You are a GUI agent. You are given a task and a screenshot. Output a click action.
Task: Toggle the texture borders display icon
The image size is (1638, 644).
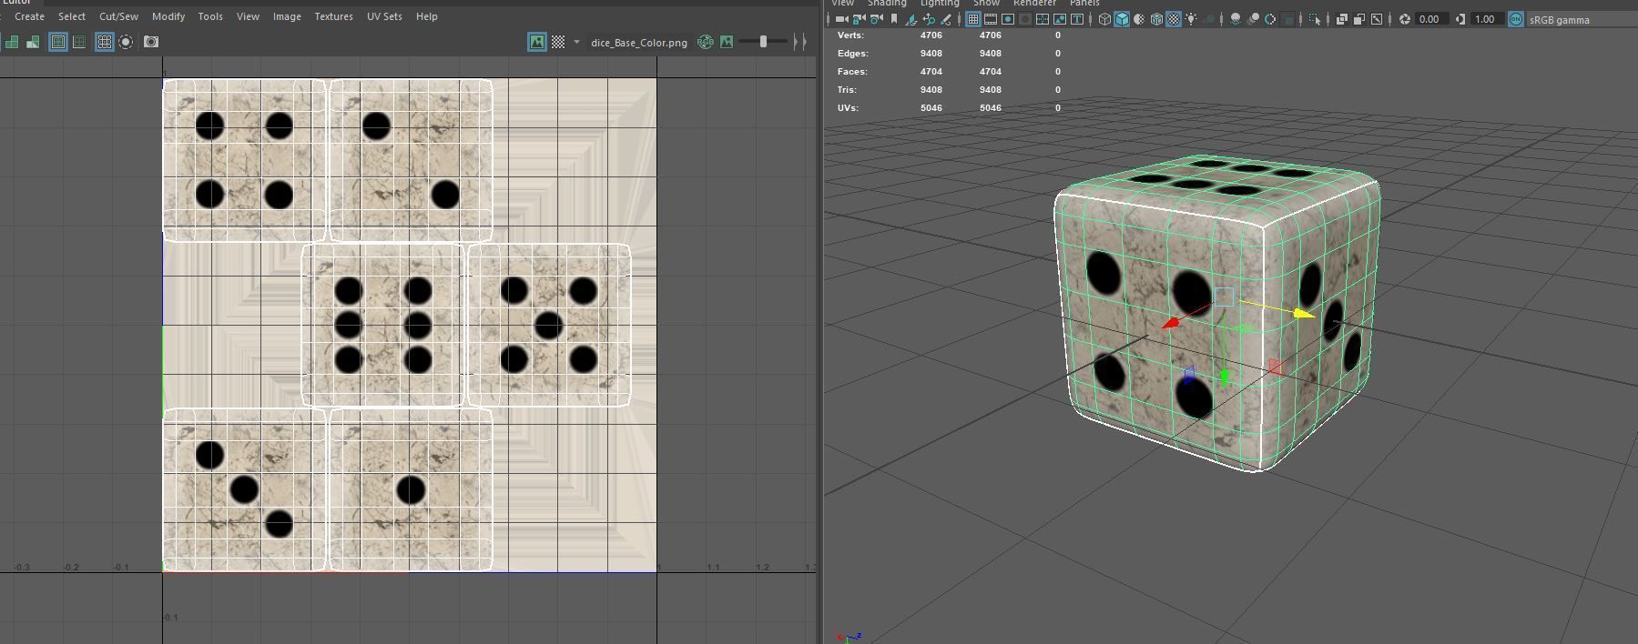pyautogui.click(x=58, y=42)
